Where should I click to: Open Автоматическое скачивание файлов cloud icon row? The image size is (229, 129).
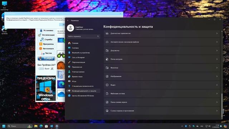[x=162, y=42]
